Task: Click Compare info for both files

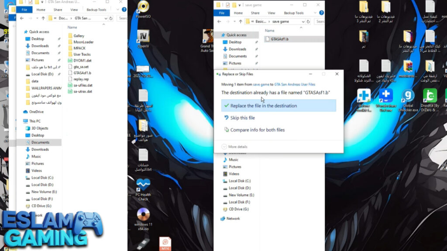Action: click(x=257, y=130)
